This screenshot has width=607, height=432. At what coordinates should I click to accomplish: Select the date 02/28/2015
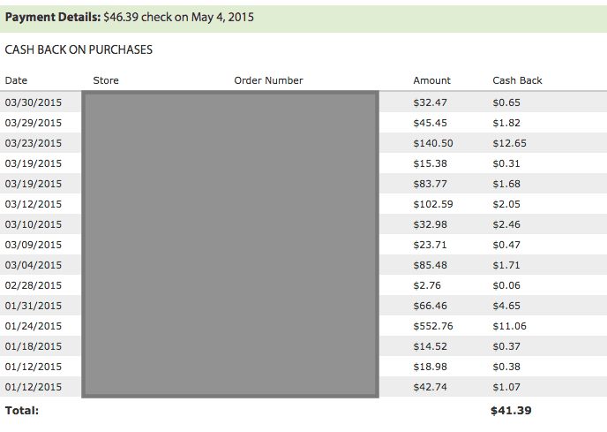(34, 285)
